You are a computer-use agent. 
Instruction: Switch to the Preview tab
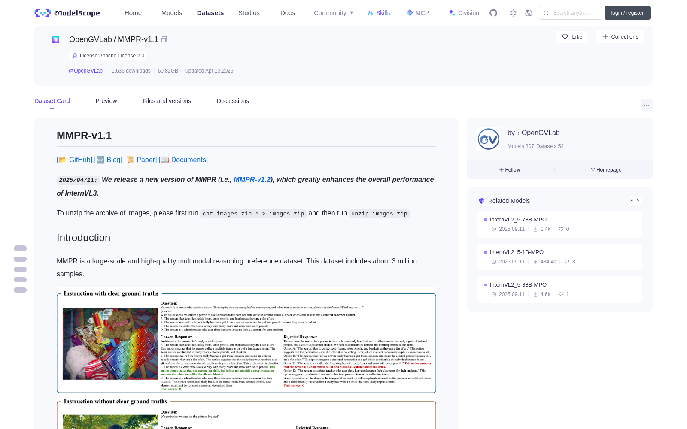(106, 101)
